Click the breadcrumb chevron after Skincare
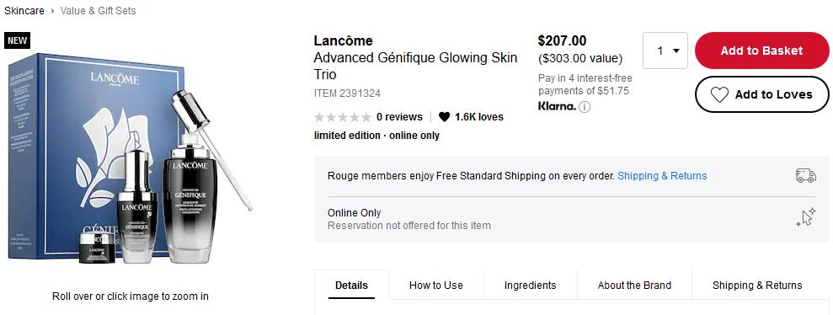833x315 pixels. coord(52,11)
